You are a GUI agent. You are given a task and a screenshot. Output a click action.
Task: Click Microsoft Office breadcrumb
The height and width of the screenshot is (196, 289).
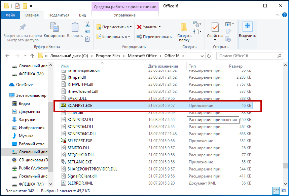pos(142,56)
